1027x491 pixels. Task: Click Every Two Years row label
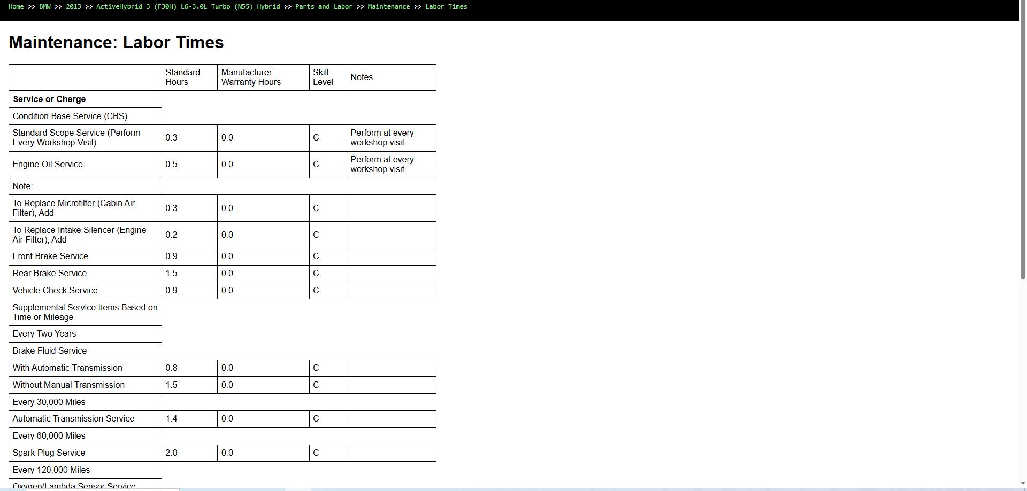click(x=85, y=334)
